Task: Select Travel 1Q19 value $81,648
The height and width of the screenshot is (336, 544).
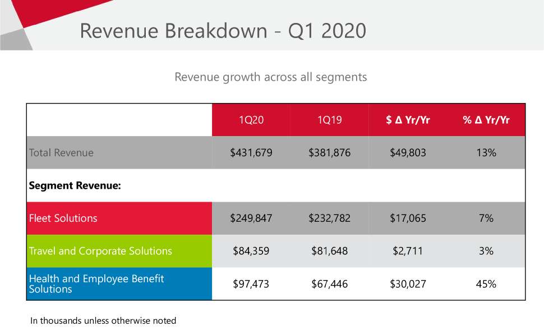Action: coord(329,251)
